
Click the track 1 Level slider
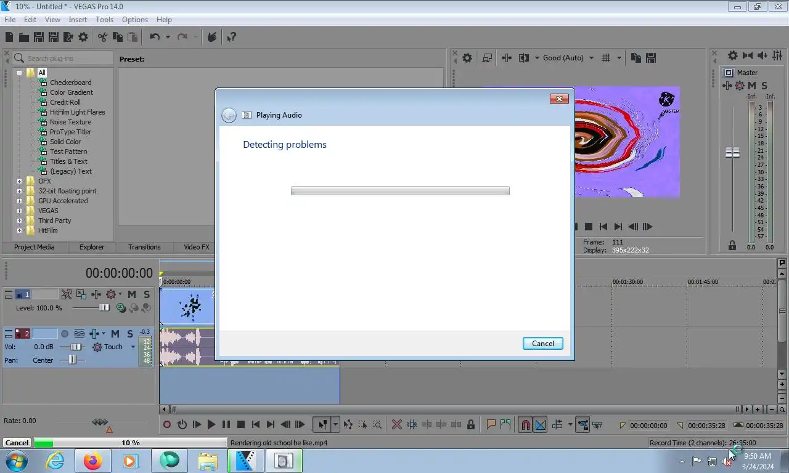104,308
